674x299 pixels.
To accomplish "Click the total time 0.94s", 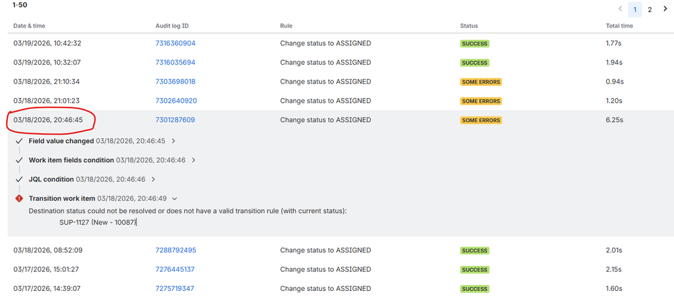I will [x=615, y=82].
